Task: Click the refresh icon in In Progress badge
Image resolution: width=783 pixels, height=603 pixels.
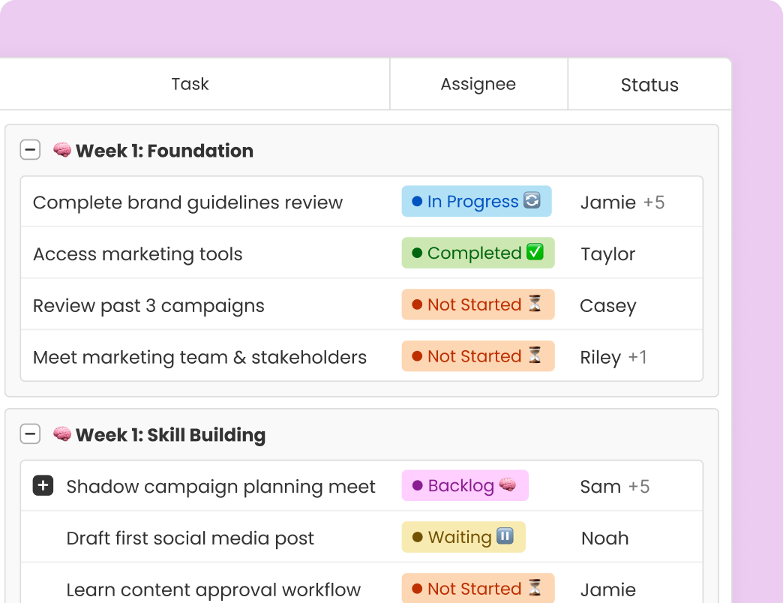Action: [x=532, y=201]
